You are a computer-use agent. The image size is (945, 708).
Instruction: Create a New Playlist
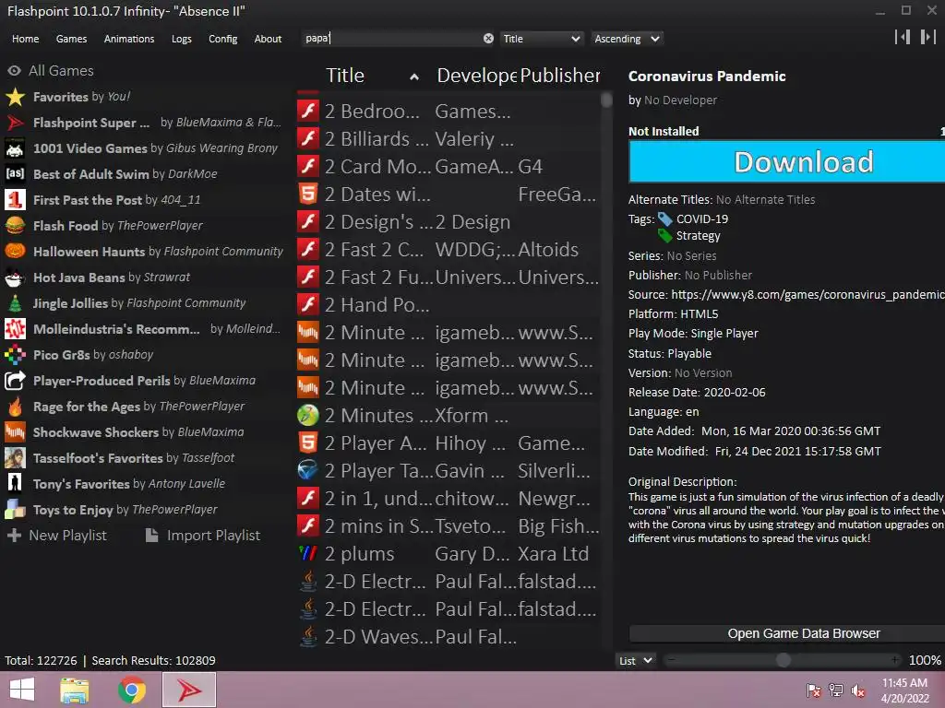coord(57,536)
